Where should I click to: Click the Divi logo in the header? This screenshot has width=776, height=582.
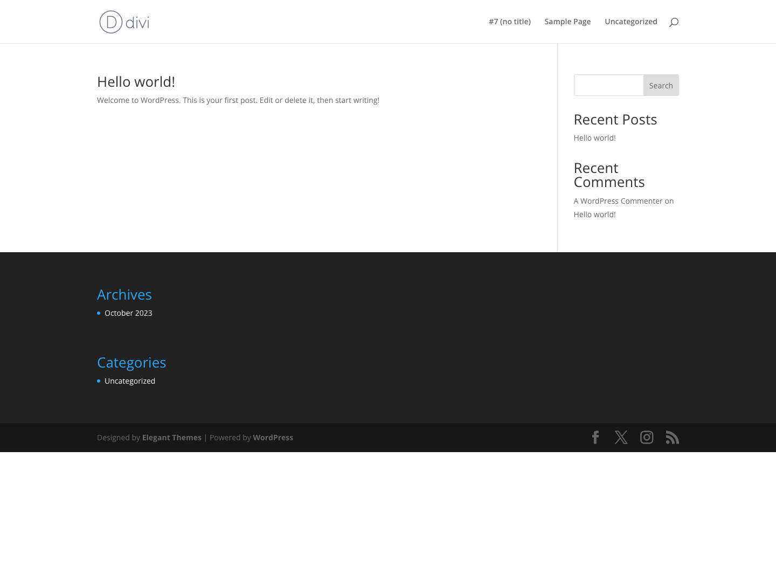click(x=124, y=22)
